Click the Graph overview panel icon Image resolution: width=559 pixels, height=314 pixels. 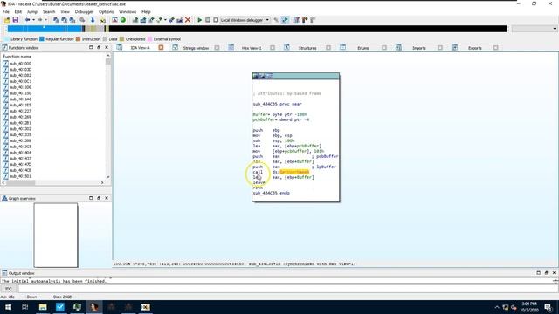[4, 198]
